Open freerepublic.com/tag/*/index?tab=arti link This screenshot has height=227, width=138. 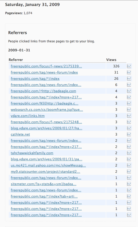44,196
